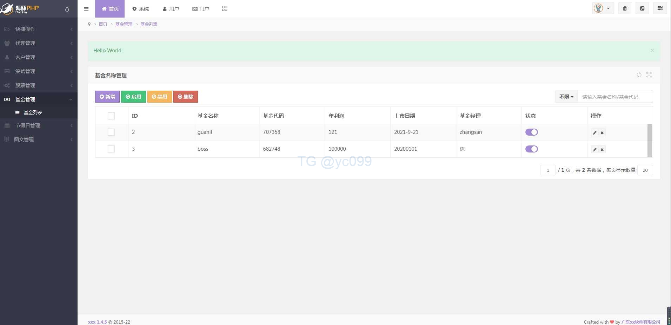Switch to the 系统 top navigation tab
This screenshot has height=325, width=671.
pyautogui.click(x=140, y=9)
